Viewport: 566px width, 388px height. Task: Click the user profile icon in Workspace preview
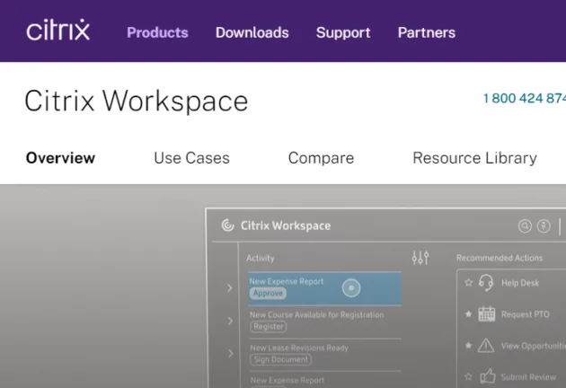pos(544,226)
